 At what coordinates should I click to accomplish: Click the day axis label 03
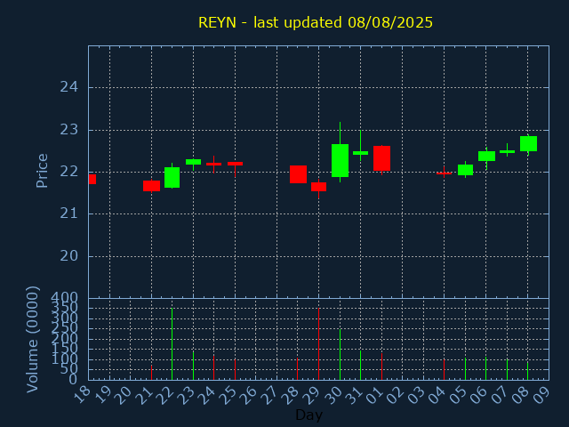pyautogui.click(x=417, y=395)
